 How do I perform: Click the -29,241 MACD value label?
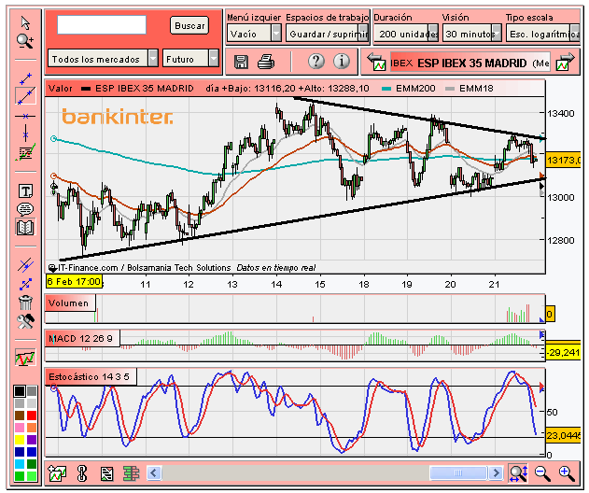coord(562,352)
